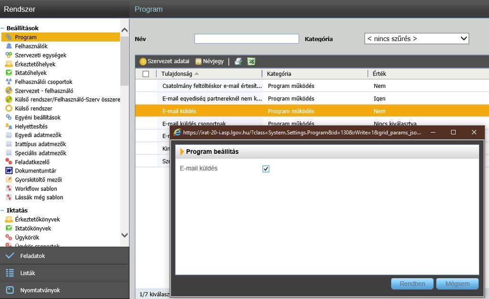Image resolution: width=489 pixels, height=299 pixels.
Task: Minimize the Program beállítás popup window
Action: point(433,132)
